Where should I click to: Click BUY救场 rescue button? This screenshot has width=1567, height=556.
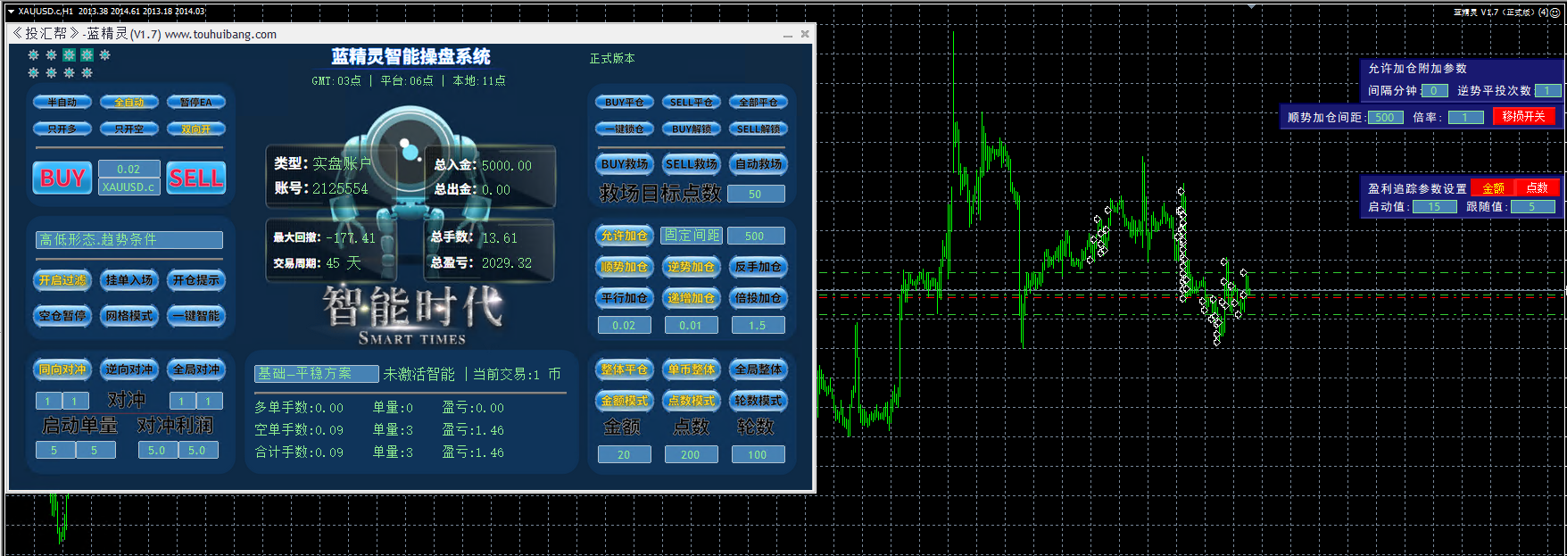[x=625, y=164]
